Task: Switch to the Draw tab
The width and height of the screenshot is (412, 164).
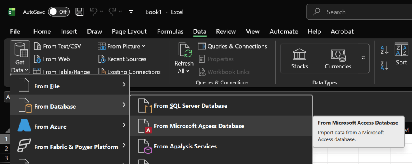Action: pyautogui.click(x=95, y=32)
